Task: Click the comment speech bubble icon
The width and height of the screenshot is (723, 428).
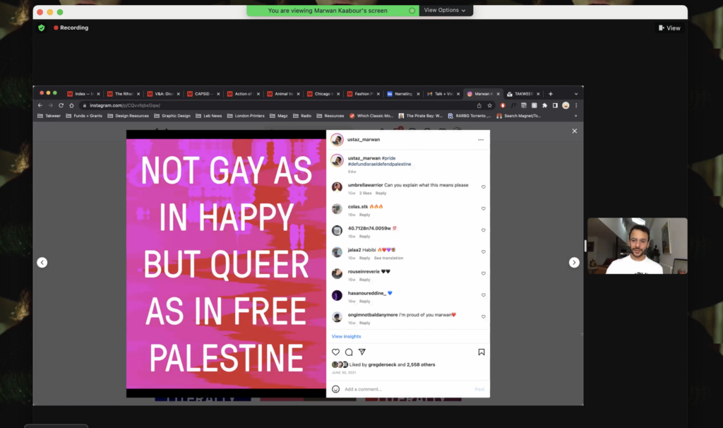Action: point(349,352)
